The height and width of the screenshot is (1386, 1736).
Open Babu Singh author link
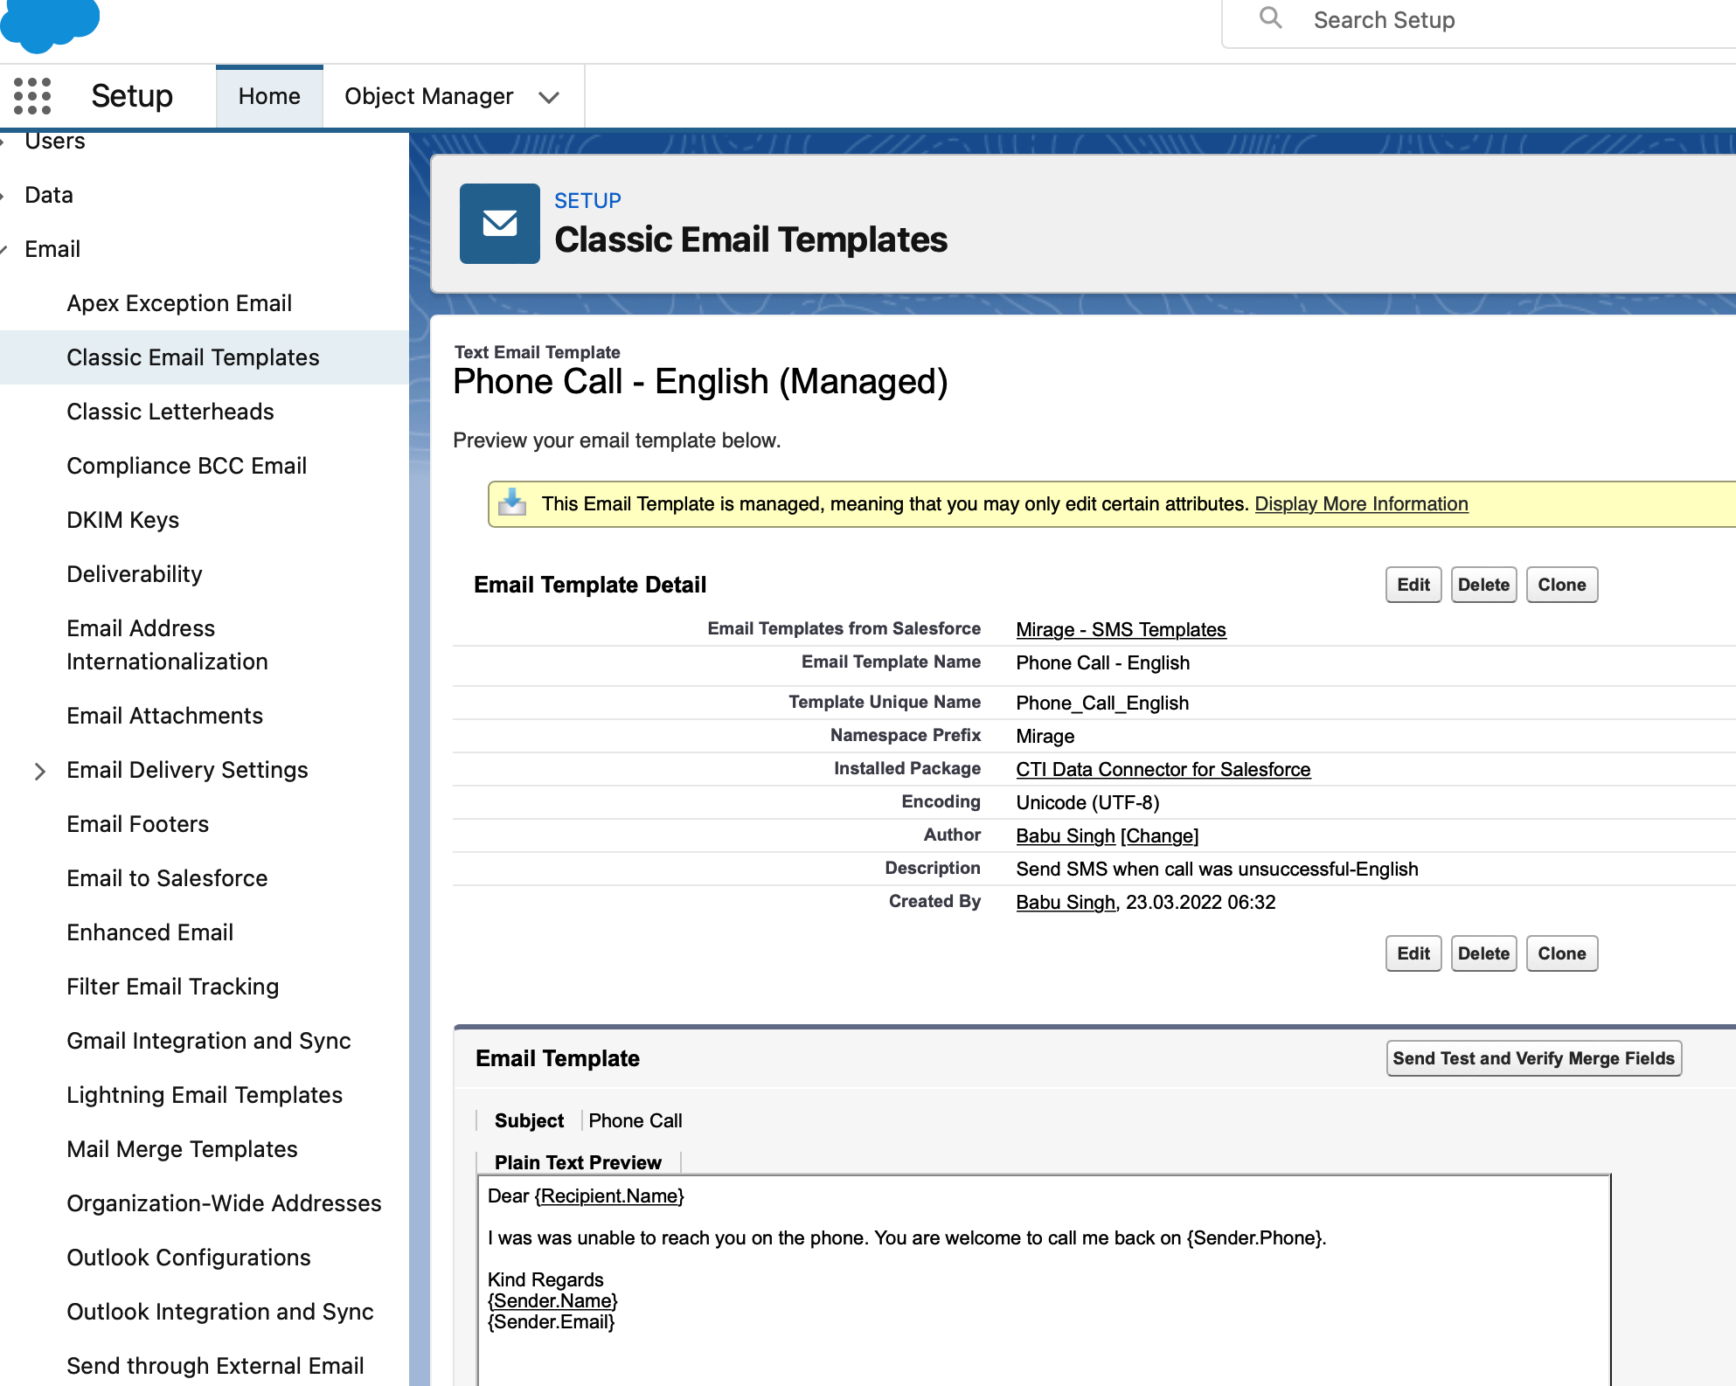[x=1066, y=836]
